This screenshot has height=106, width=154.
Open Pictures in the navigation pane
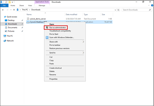[11, 31]
